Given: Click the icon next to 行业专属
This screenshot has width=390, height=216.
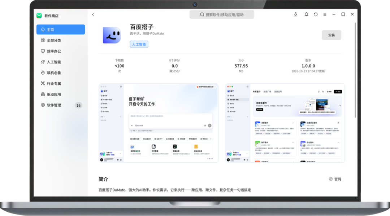Looking at the screenshot, I should (x=43, y=83).
